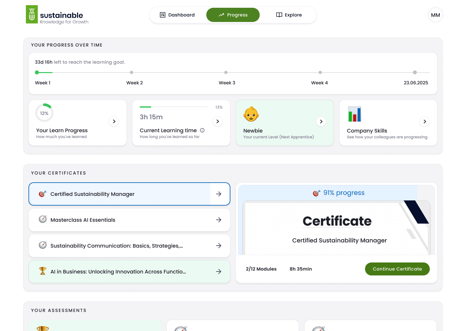466x331 pixels.
Task: Open the MM profile avatar menu
Action: click(435, 15)
